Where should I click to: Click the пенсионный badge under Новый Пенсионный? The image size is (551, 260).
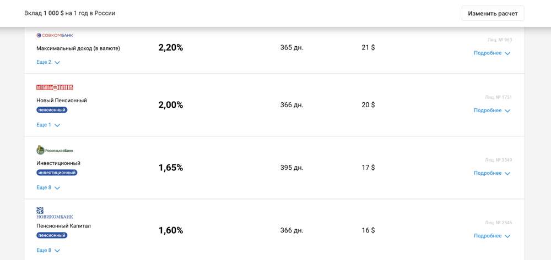tap(52, 110)
